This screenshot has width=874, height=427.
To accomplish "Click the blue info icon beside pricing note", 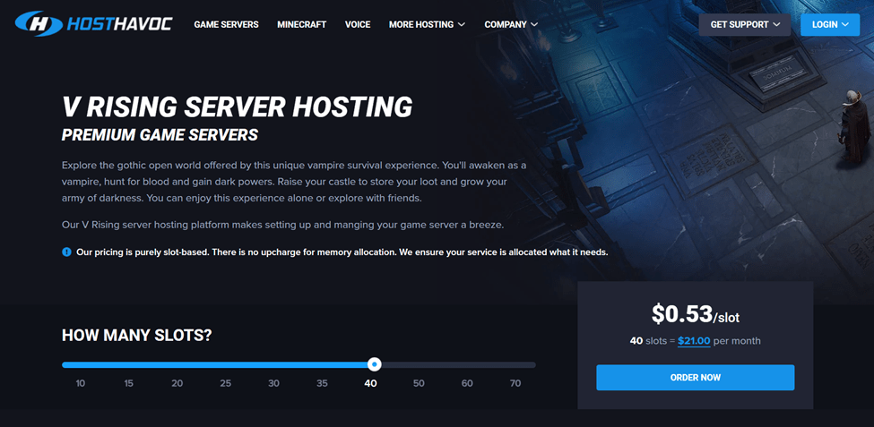I will [66, 252].
